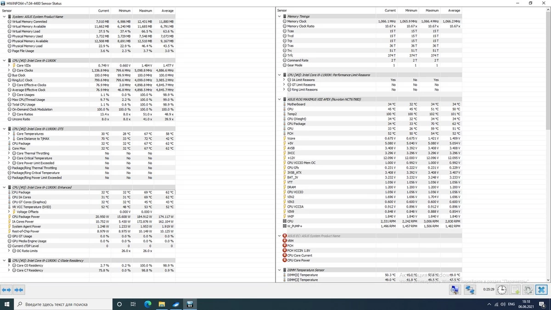The width and height of the screenshot is (551, 310).
Task: Select the Page File Usage row
Action: tap(90, 51)
